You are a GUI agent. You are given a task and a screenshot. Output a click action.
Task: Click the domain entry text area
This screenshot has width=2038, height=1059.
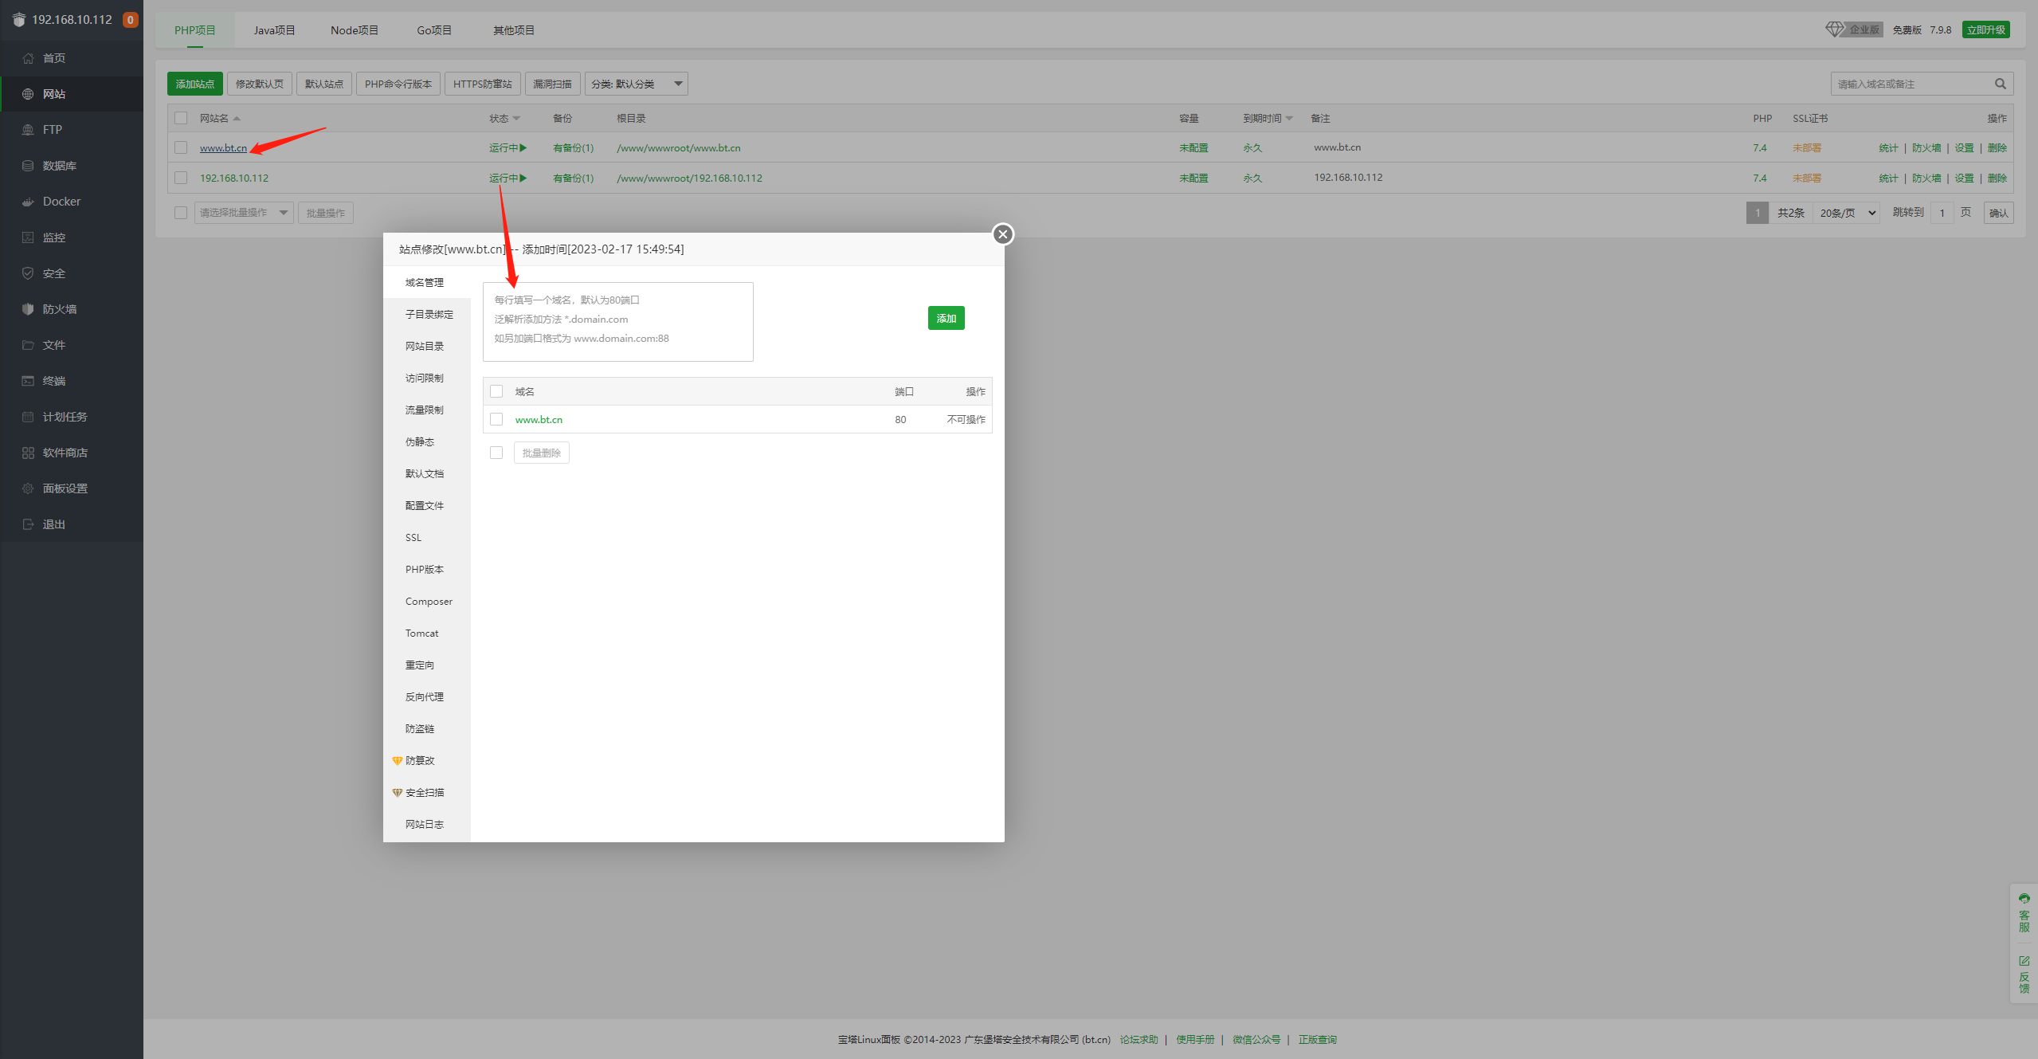click(x=617, y=322)
